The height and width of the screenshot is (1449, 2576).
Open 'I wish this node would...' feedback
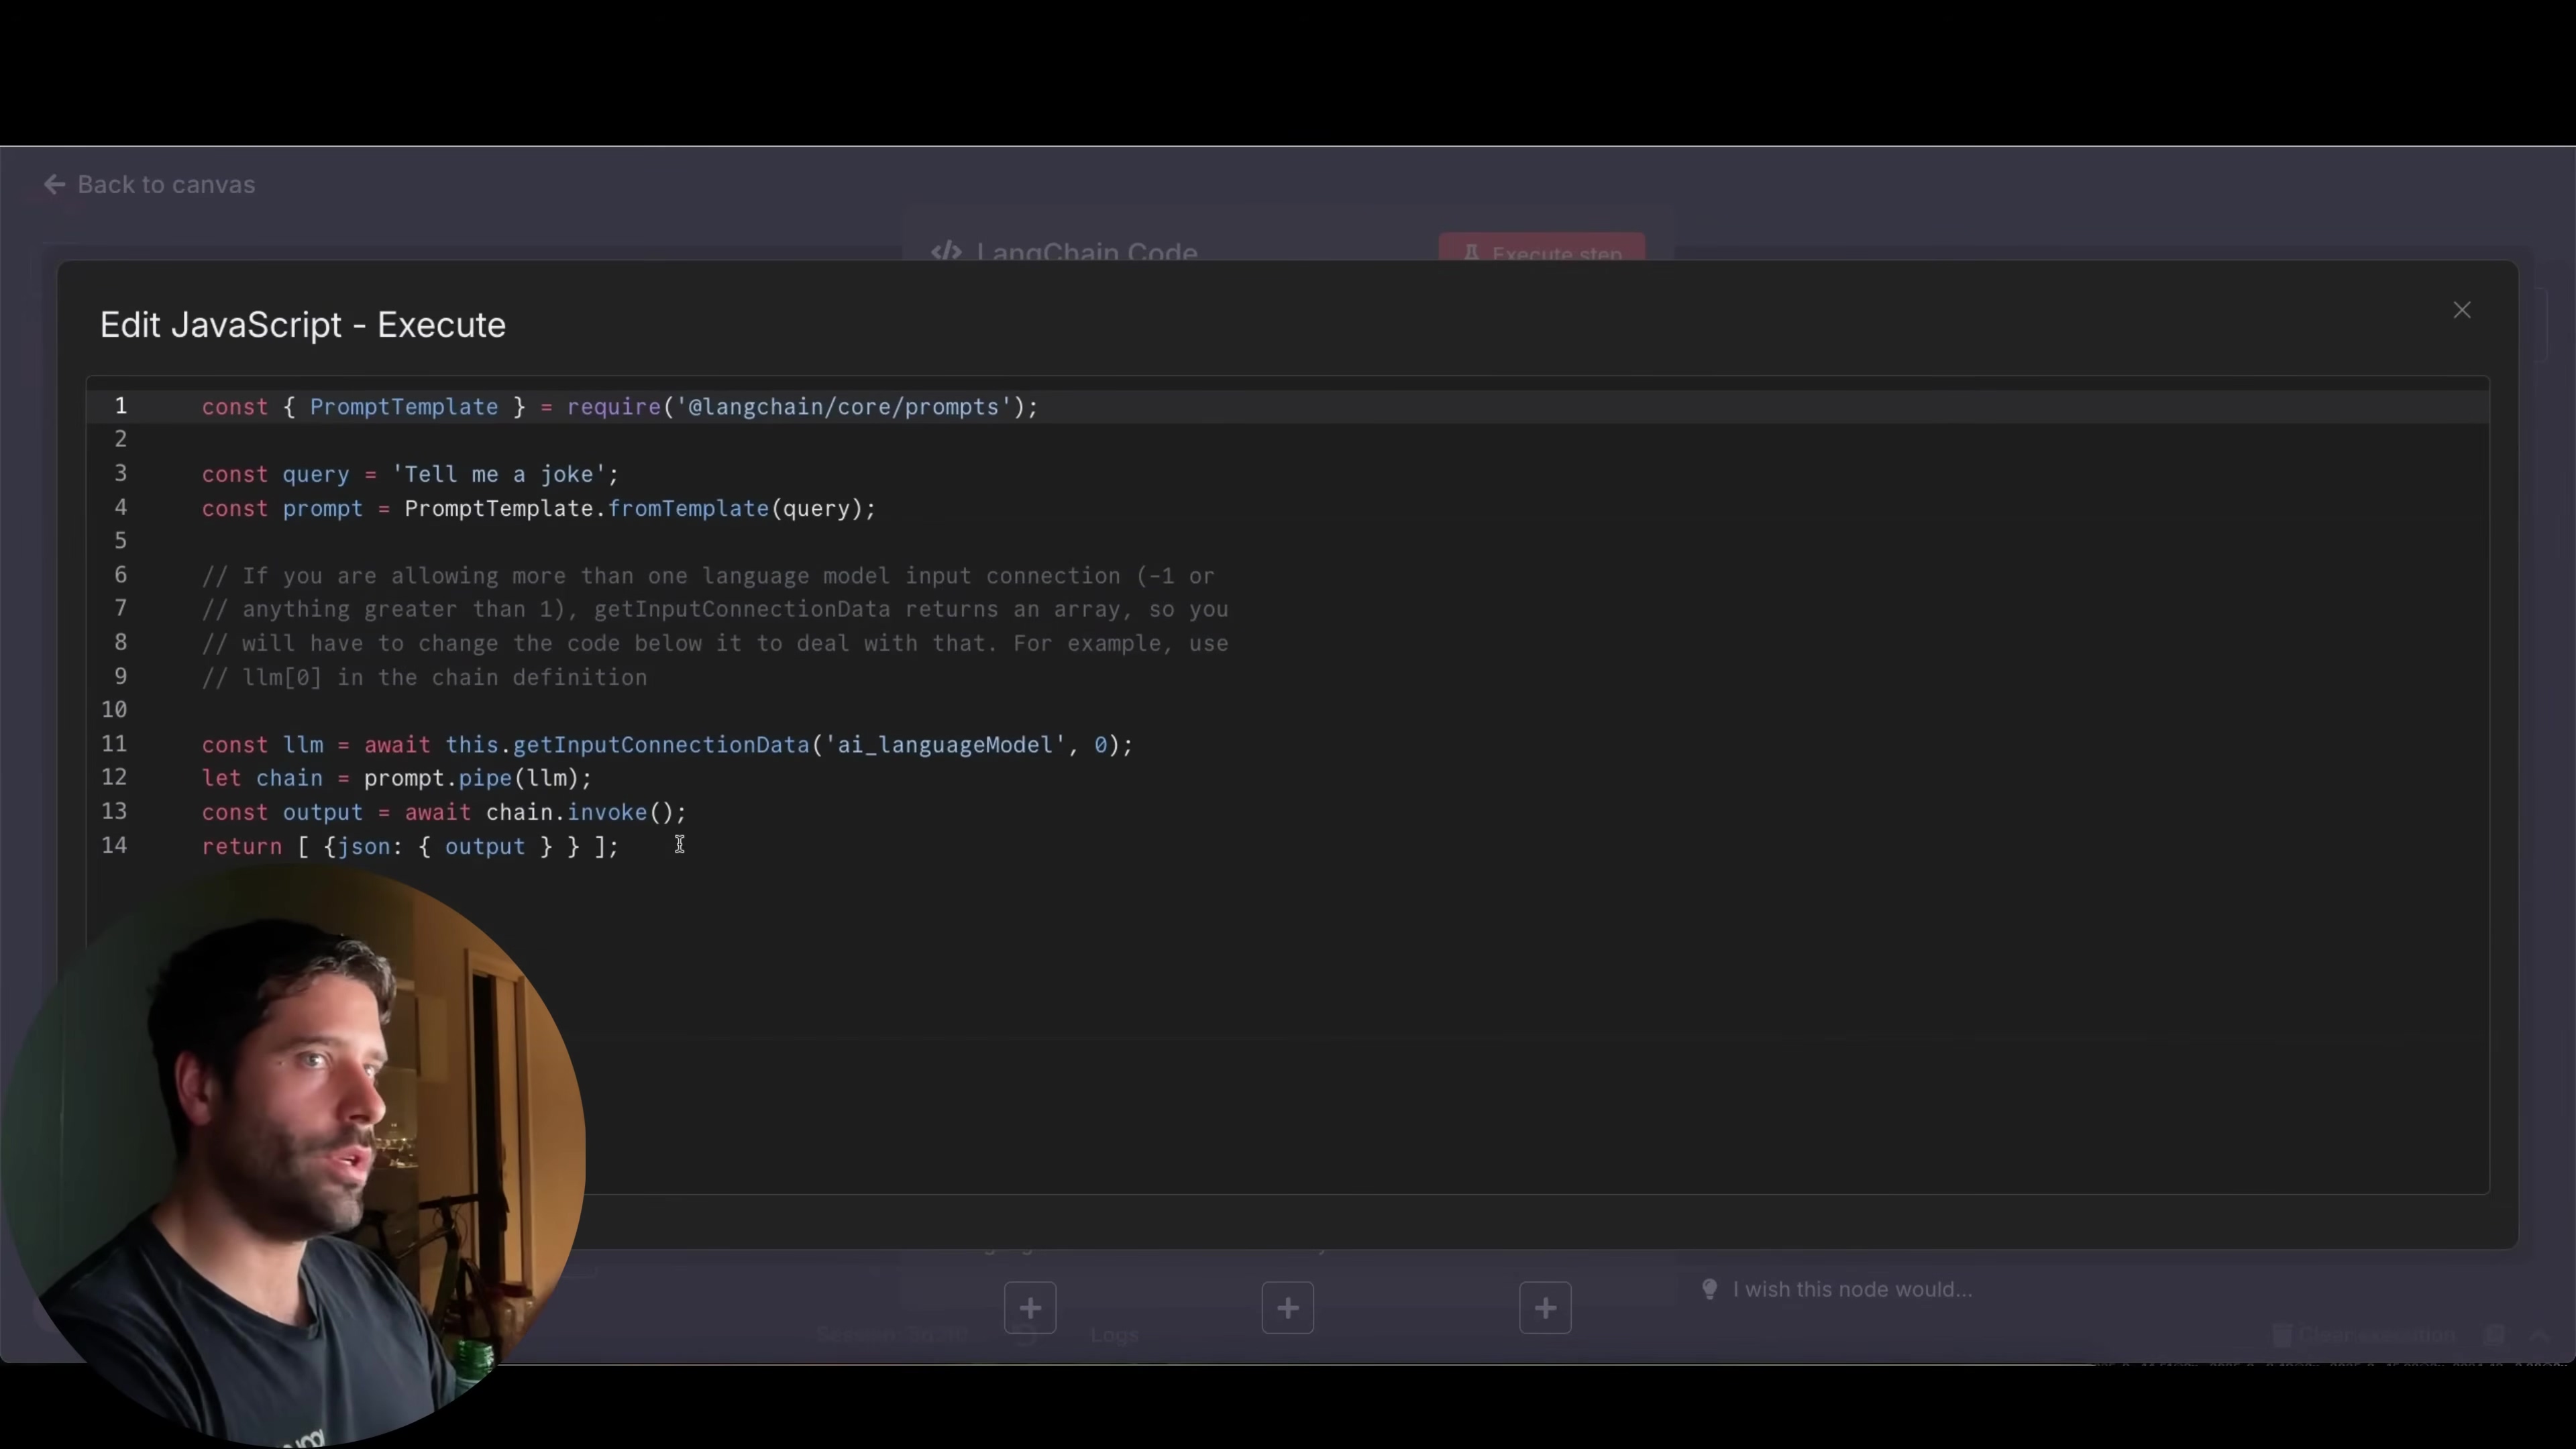(1852, 1289)
